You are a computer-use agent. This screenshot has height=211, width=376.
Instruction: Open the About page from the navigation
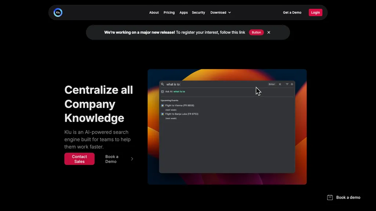point(154,12)
